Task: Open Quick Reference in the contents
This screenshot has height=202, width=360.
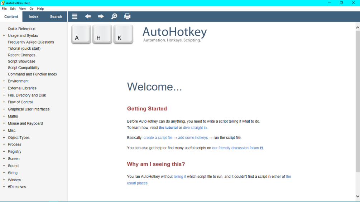Action: 21,29
